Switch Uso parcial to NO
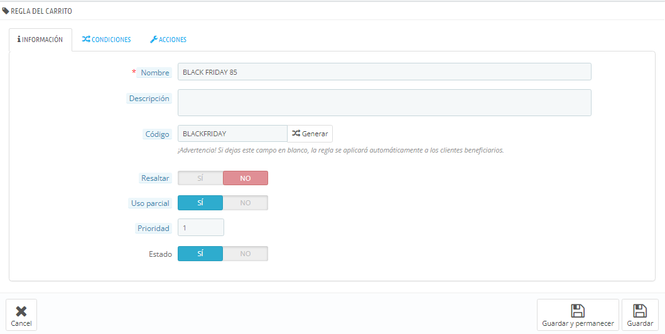The height and width of the screenshot is (334, 665). [246, 203]
